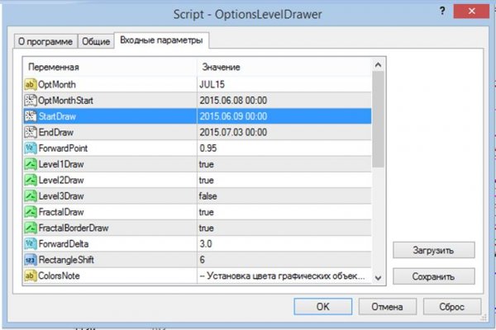Click the string icon beside ColorsNote
The width and height of the screenshot is (496, 330).
pos(31,276)
